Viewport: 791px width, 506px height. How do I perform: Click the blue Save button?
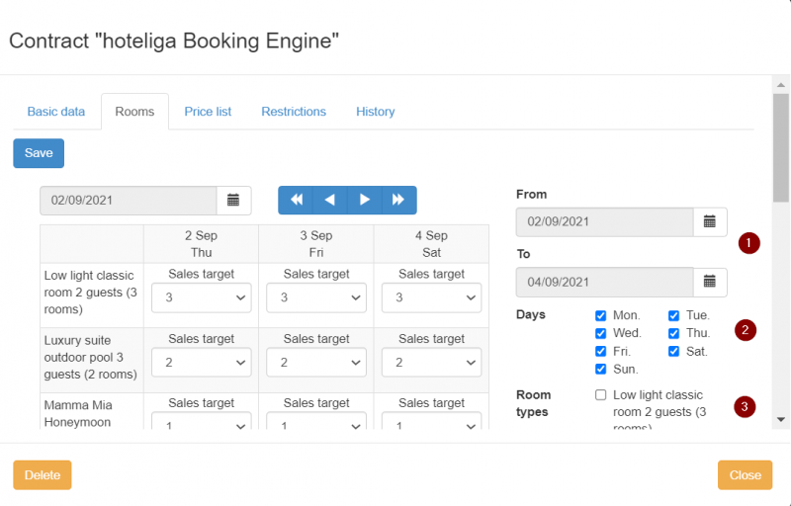coord(39,153)
